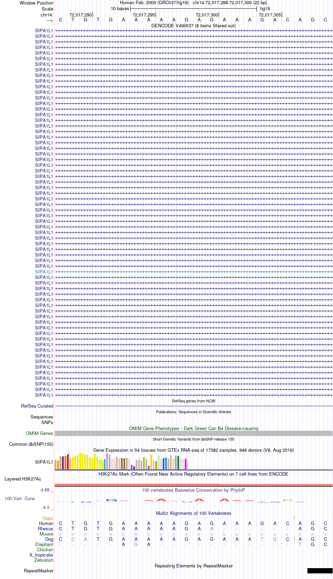Click the Human Feb. 2009 (GRCh37/hg19) title
Viewport: 333px width, 579px height.
click(154, 3)
